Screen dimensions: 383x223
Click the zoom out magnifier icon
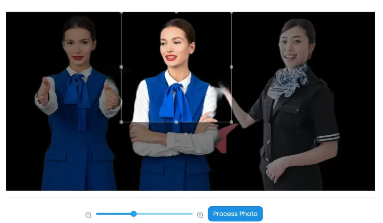click(88, 215)
